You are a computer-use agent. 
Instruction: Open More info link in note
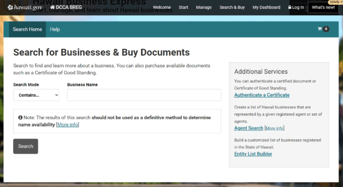pyautogui.click(x=68, y=125)
